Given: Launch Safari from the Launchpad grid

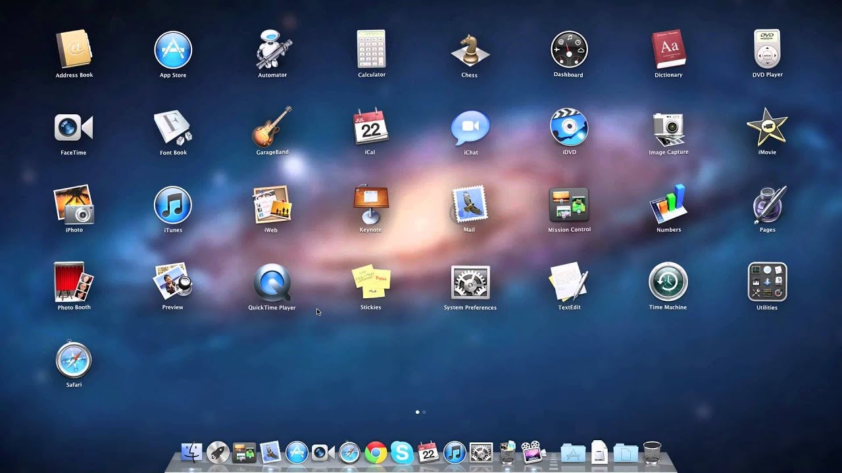Looking at the screenshot, I should pyautogui.click(x=74, y=360).
